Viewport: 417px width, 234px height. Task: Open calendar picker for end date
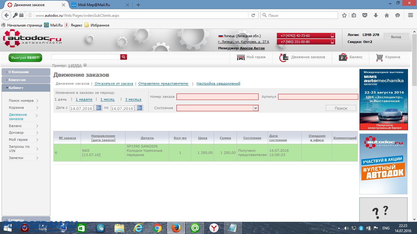tap(139, 108)
